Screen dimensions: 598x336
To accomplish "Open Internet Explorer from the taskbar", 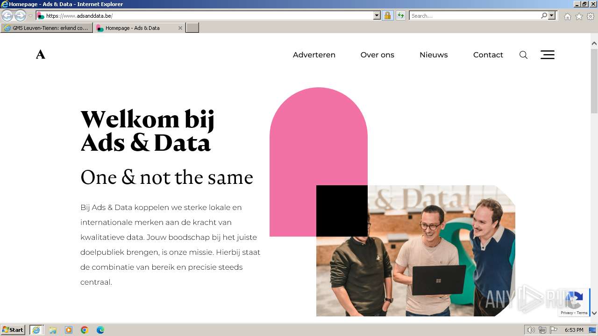I will coord(36,330).
